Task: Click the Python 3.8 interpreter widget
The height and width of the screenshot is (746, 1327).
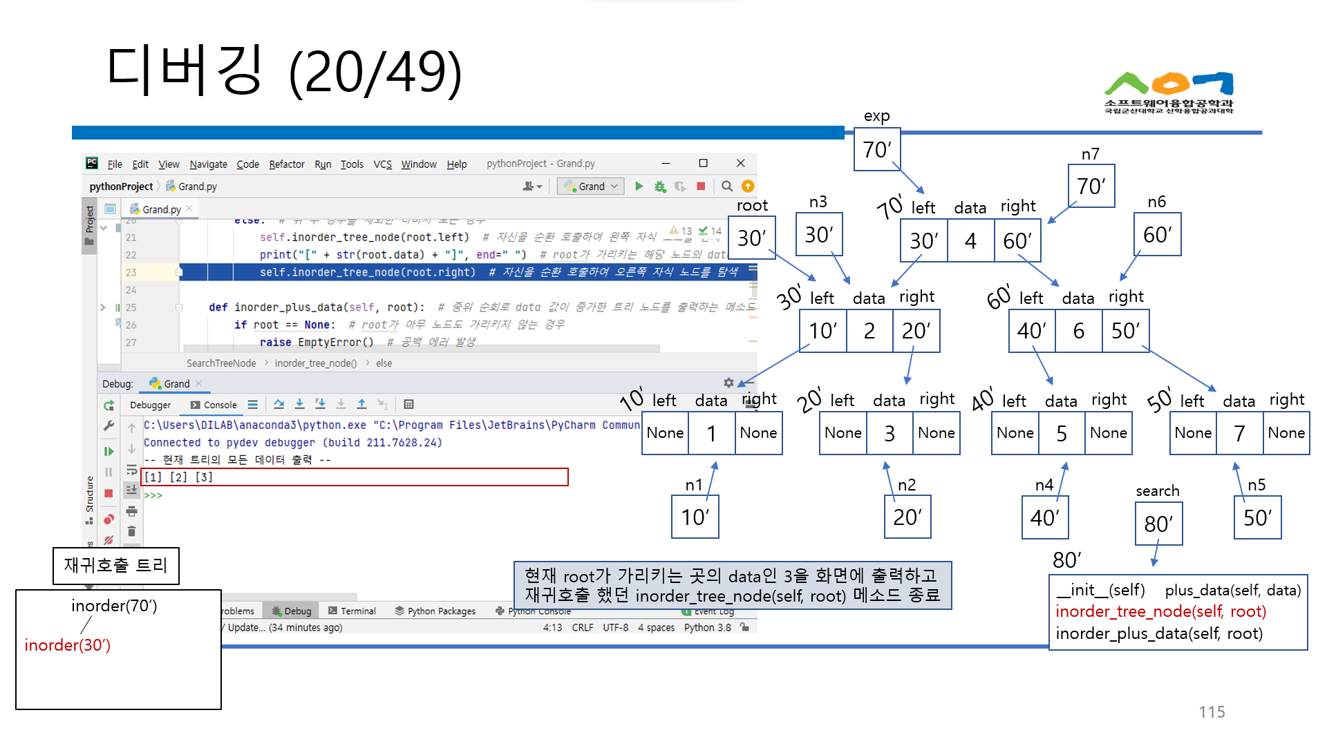Action: [708, 627]
